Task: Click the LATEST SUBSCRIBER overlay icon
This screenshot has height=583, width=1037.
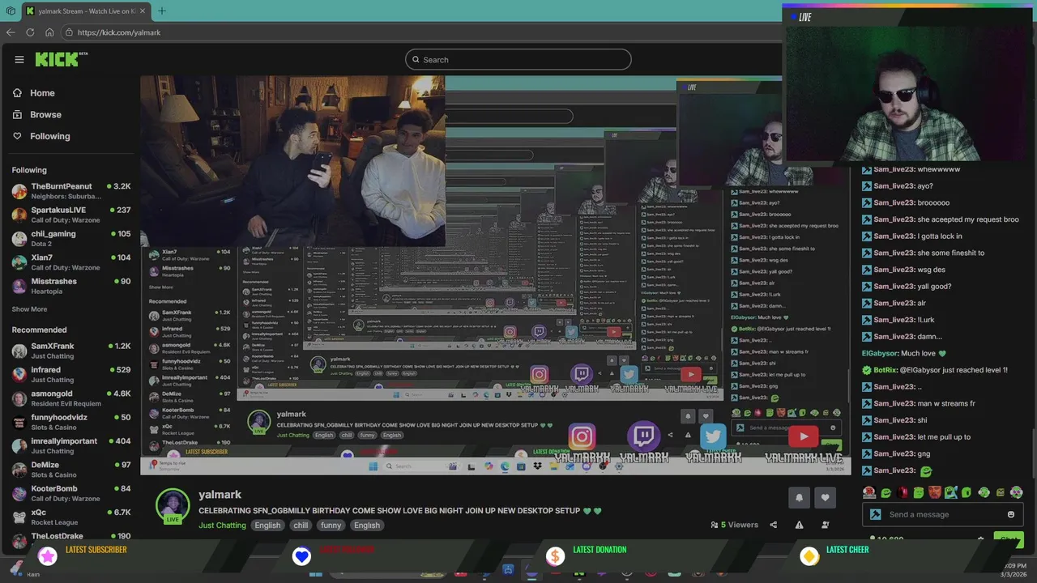Action: click(x=48, y=555)
